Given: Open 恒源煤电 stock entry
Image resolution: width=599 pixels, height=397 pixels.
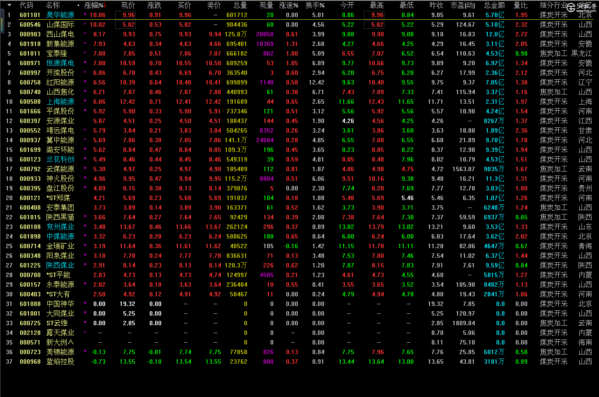Looking at the screenshot, I should [x=60, y=63].
